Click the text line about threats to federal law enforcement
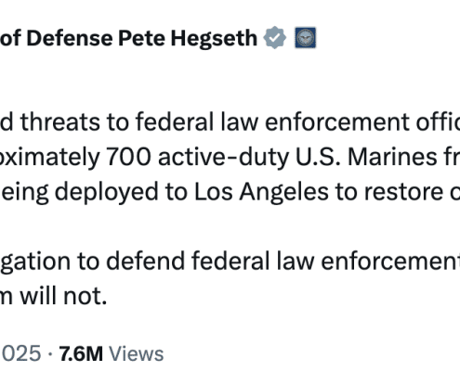 coord(230,122)
